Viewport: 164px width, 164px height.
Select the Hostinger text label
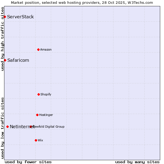click(46, 115)
